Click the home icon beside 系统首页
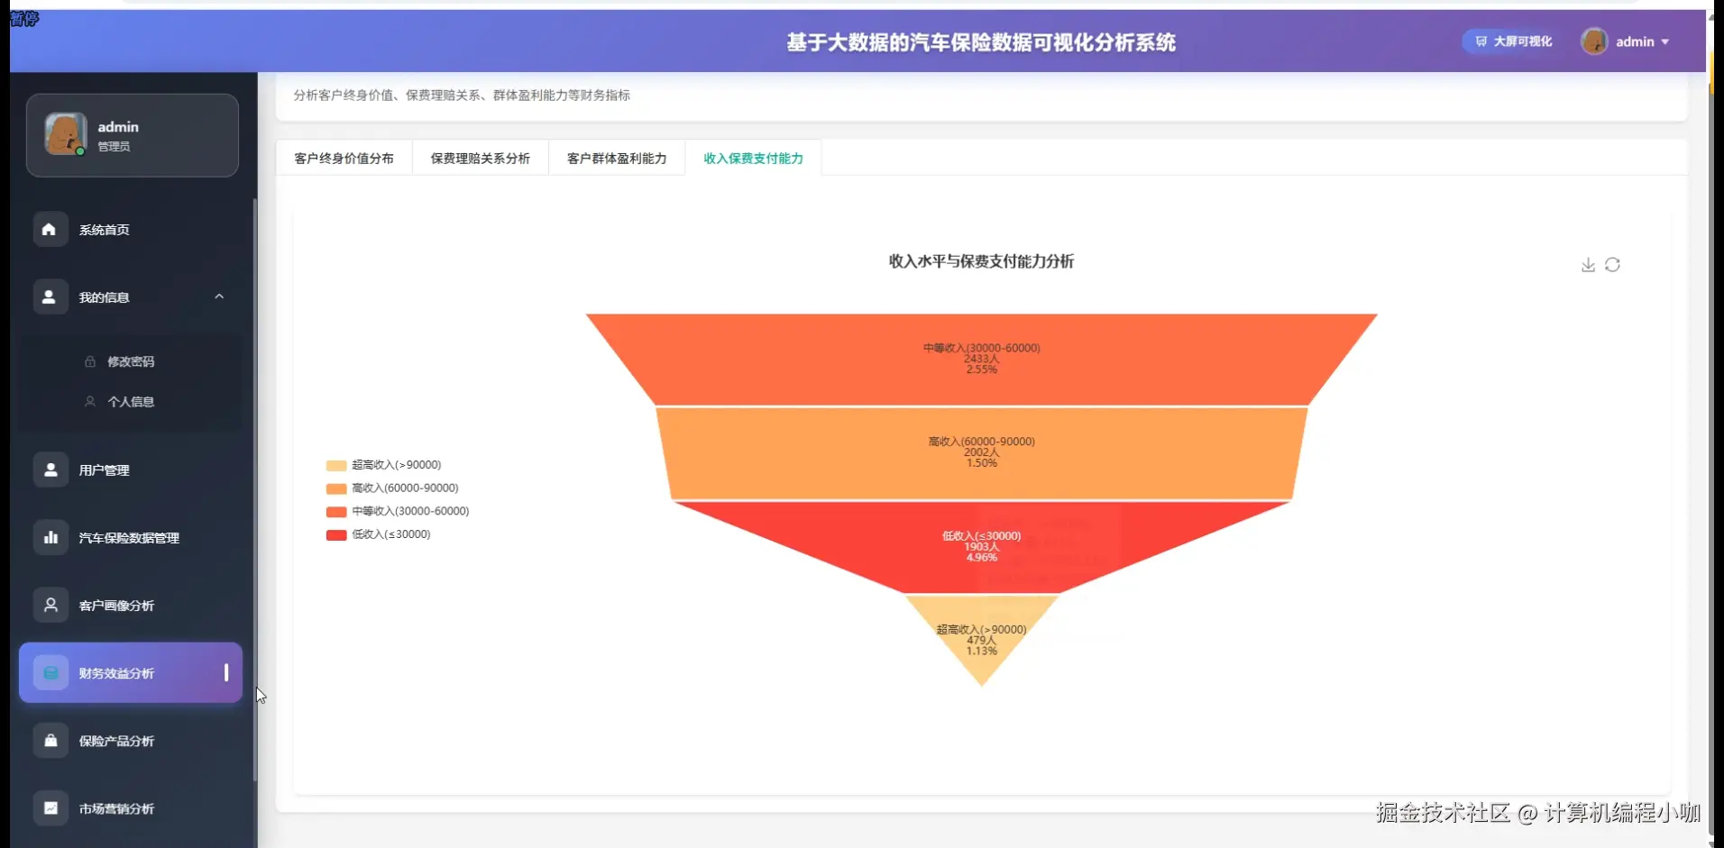The height and width of the screenshot is (848, 1724). [x=50, y=230]
